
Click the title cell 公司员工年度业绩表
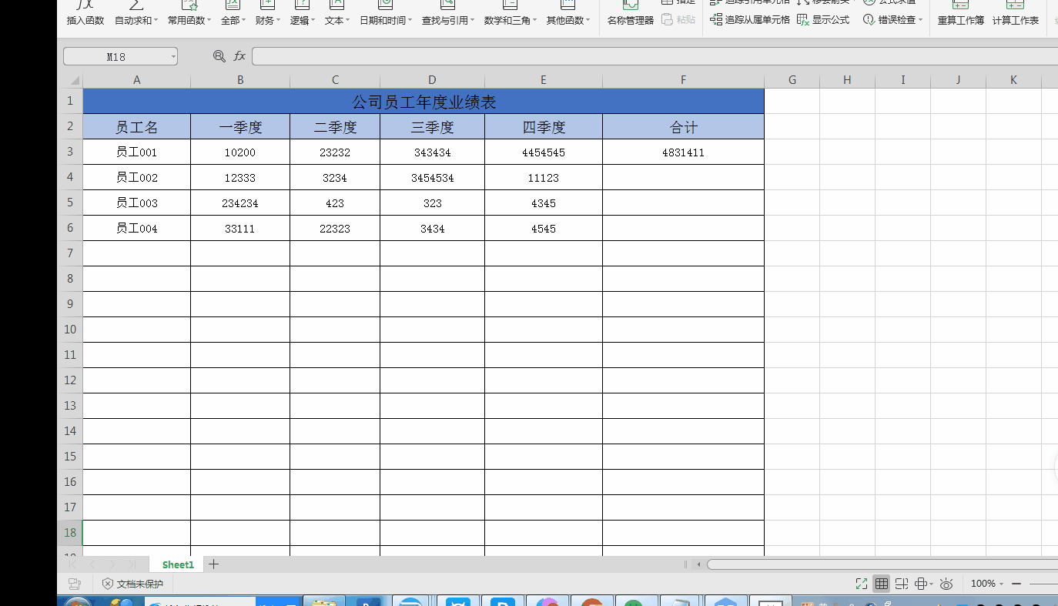(x=424, y=102)
